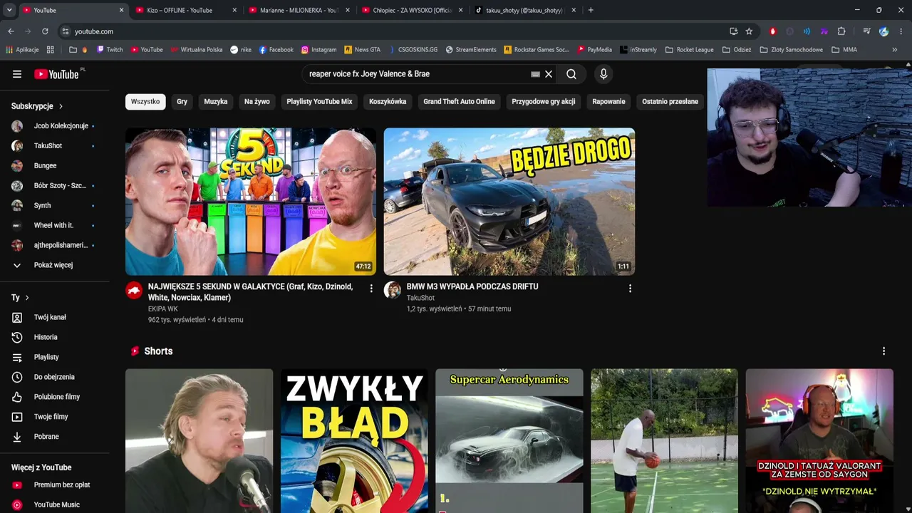This screenshot has height=513, width=912.
Task: Select the Wszystko filter chip
Action: tap(145, 102)
